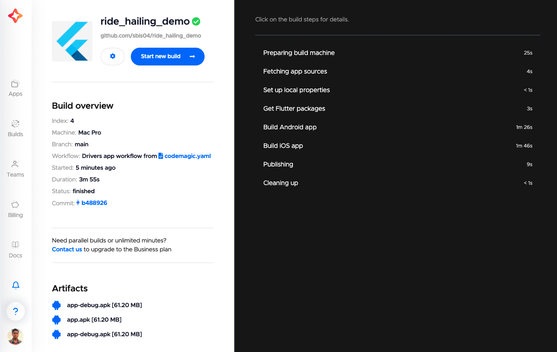Click Android icon beside first app-debug.apk
The width and height of the screenshot is (557, 352).
[57, 305]
